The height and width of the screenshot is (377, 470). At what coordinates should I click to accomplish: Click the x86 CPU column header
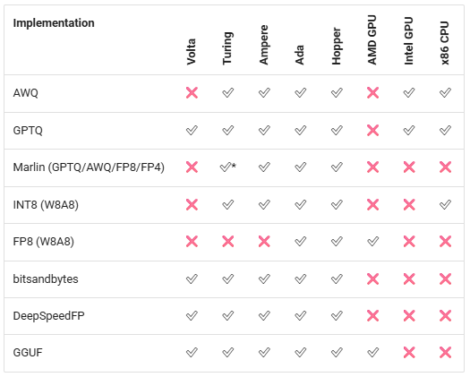click(x=445, y=43)
